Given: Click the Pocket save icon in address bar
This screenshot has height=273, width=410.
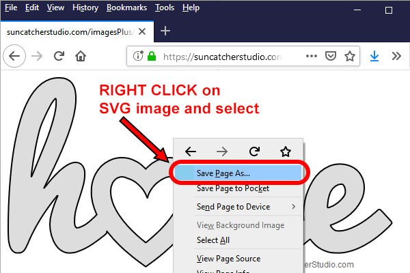Looking at the screenshot, I should [331, 57].
